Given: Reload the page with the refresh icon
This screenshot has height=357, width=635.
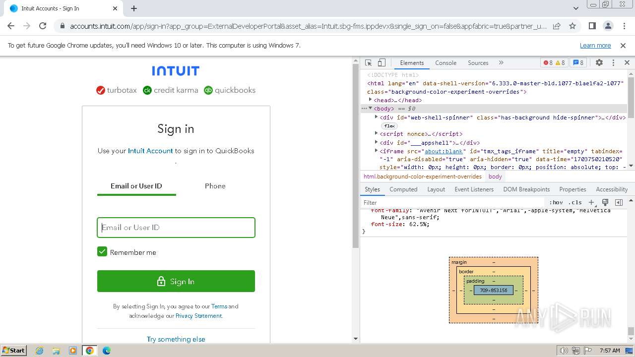Looking at the screenshot, I should (43, 26).
